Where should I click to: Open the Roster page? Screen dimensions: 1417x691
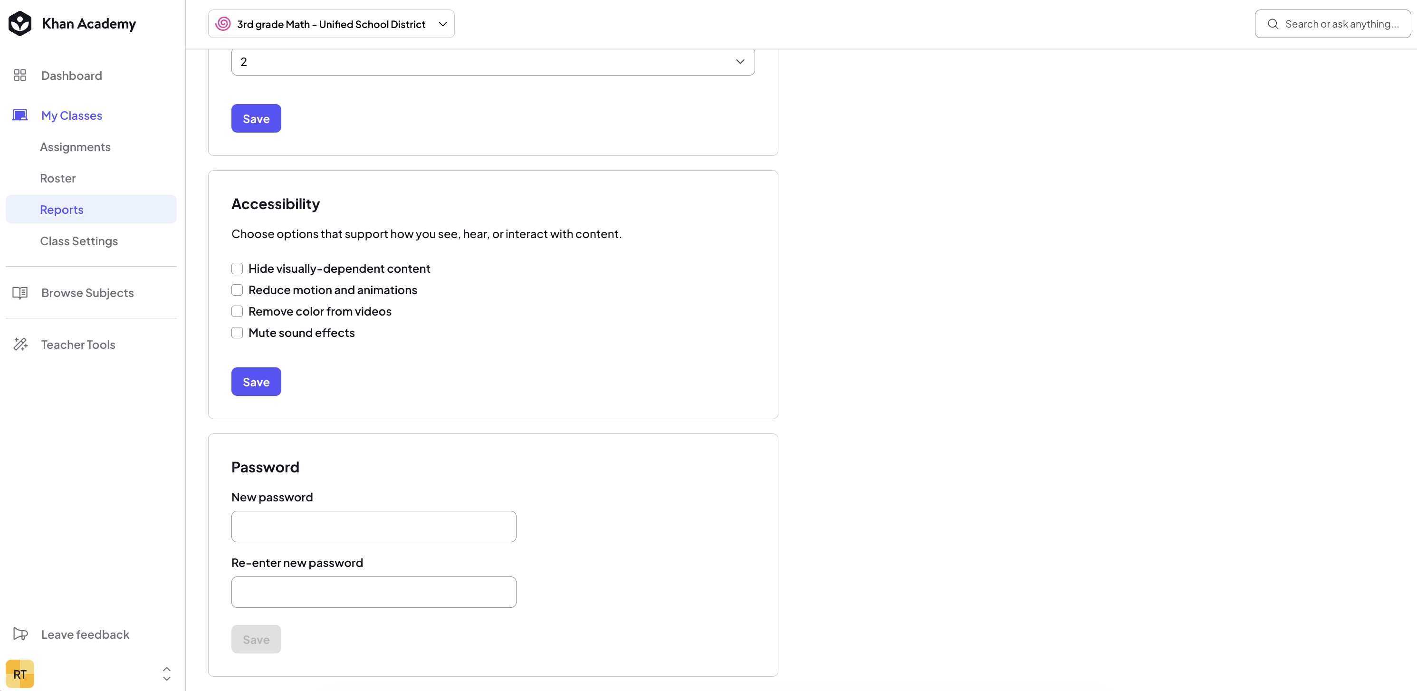point(58,178)
